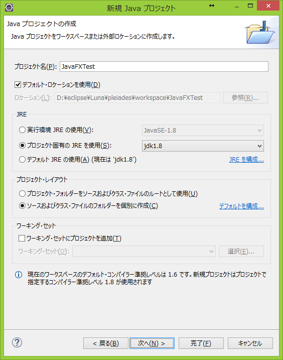283x360 pixels.
Task: Open the JavaSE-1.8 execution environment dropdown
Action: click(203, 131)
